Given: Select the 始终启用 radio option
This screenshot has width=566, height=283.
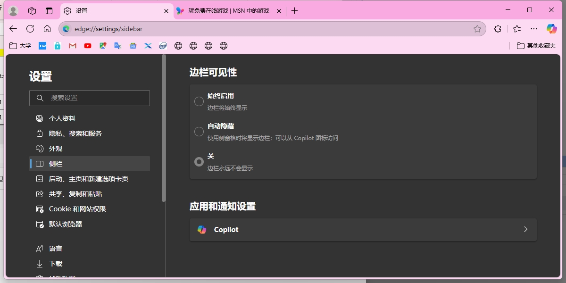Looking at the screenshot, I should pos(199,101).
